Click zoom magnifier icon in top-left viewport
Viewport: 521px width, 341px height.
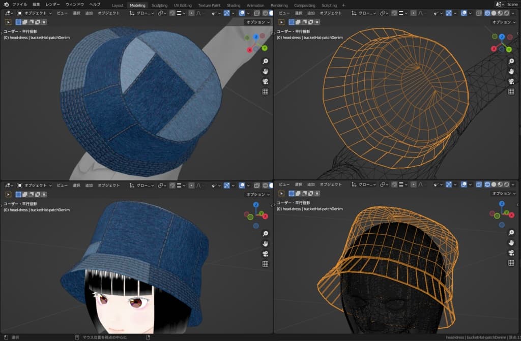point(265,61)
